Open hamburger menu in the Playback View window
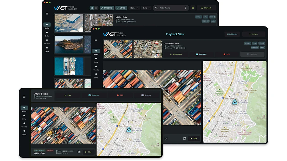 [x=96, y=40]
